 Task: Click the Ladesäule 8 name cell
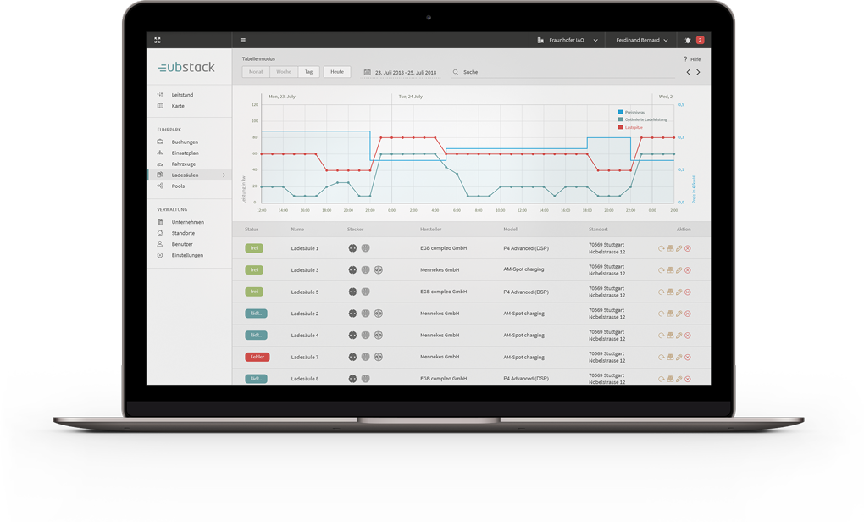(305, 380)
